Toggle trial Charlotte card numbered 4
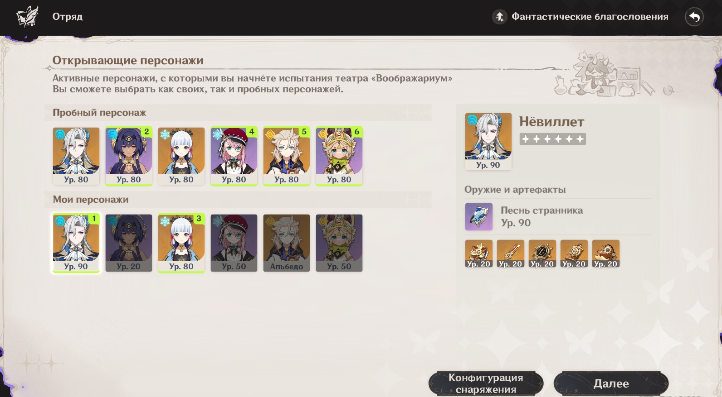The image size is (722, 397). 234,156
